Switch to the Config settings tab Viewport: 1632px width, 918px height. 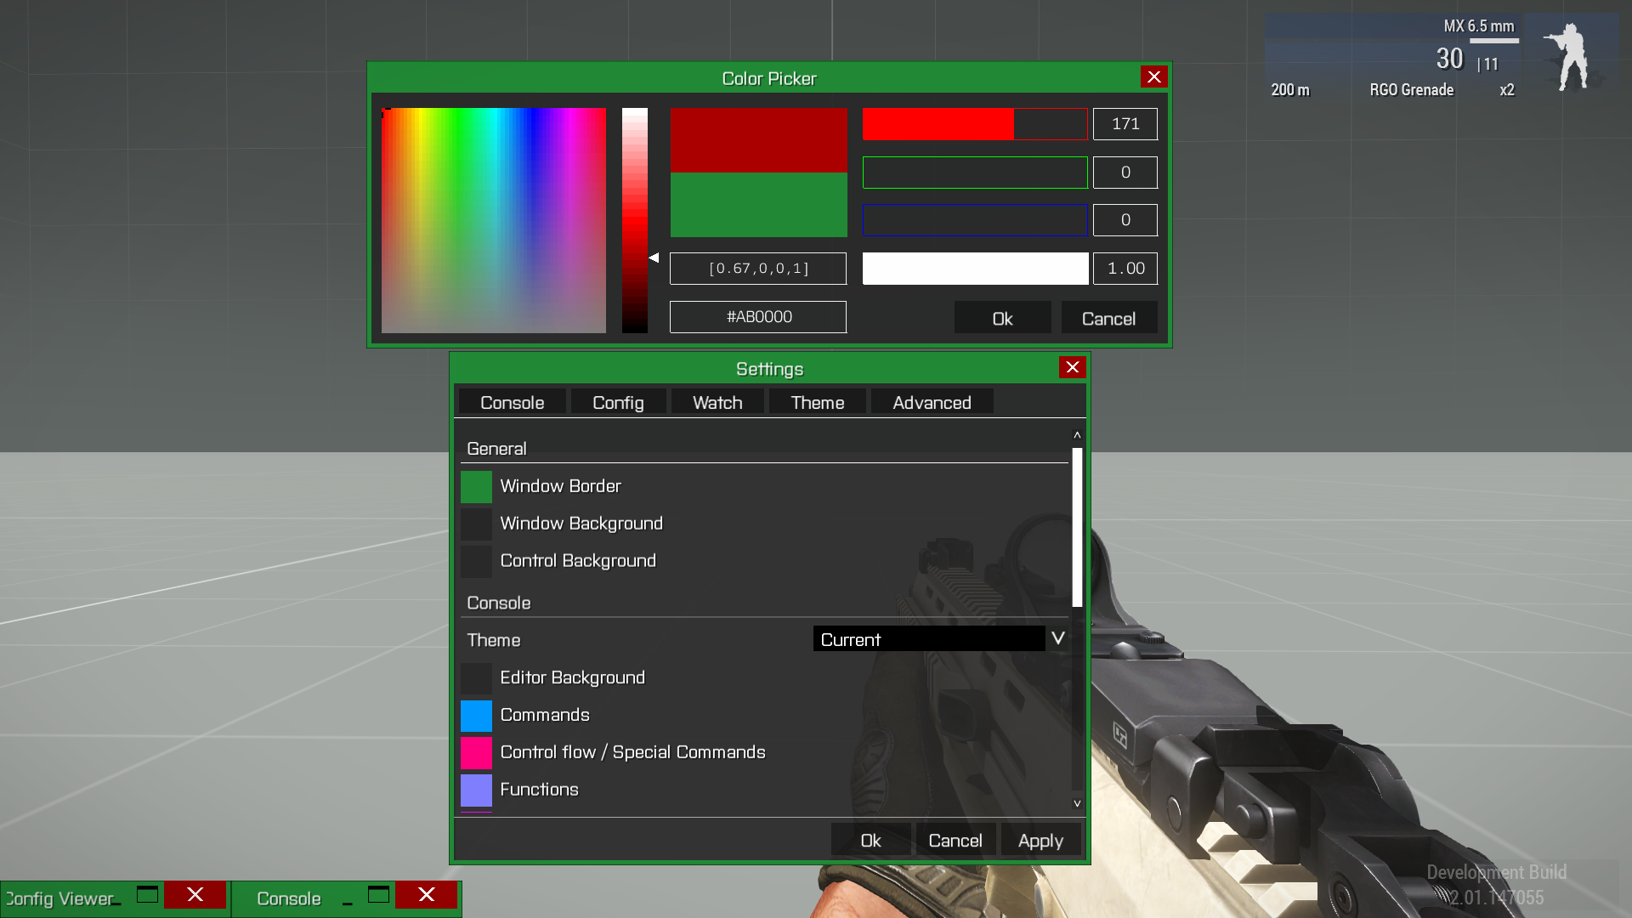618,402
